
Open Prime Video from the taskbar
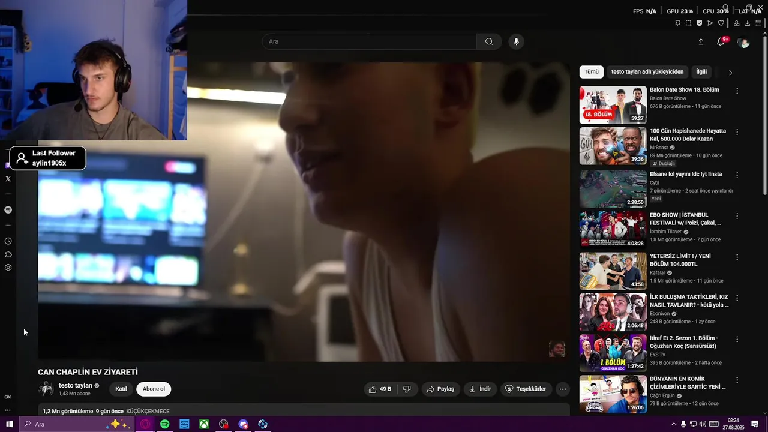pyautogui.click(x=184, y=424)
